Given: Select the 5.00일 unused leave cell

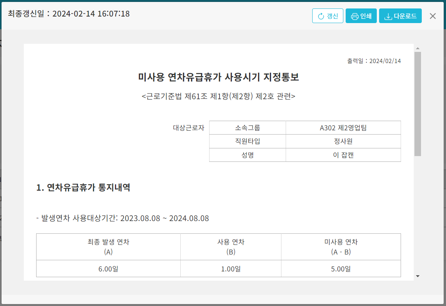Looking at the screenshot, I should (x=341, y=269).
